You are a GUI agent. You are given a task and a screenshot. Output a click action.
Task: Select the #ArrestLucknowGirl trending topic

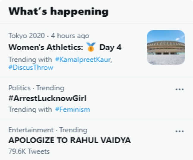pos(47,98)
